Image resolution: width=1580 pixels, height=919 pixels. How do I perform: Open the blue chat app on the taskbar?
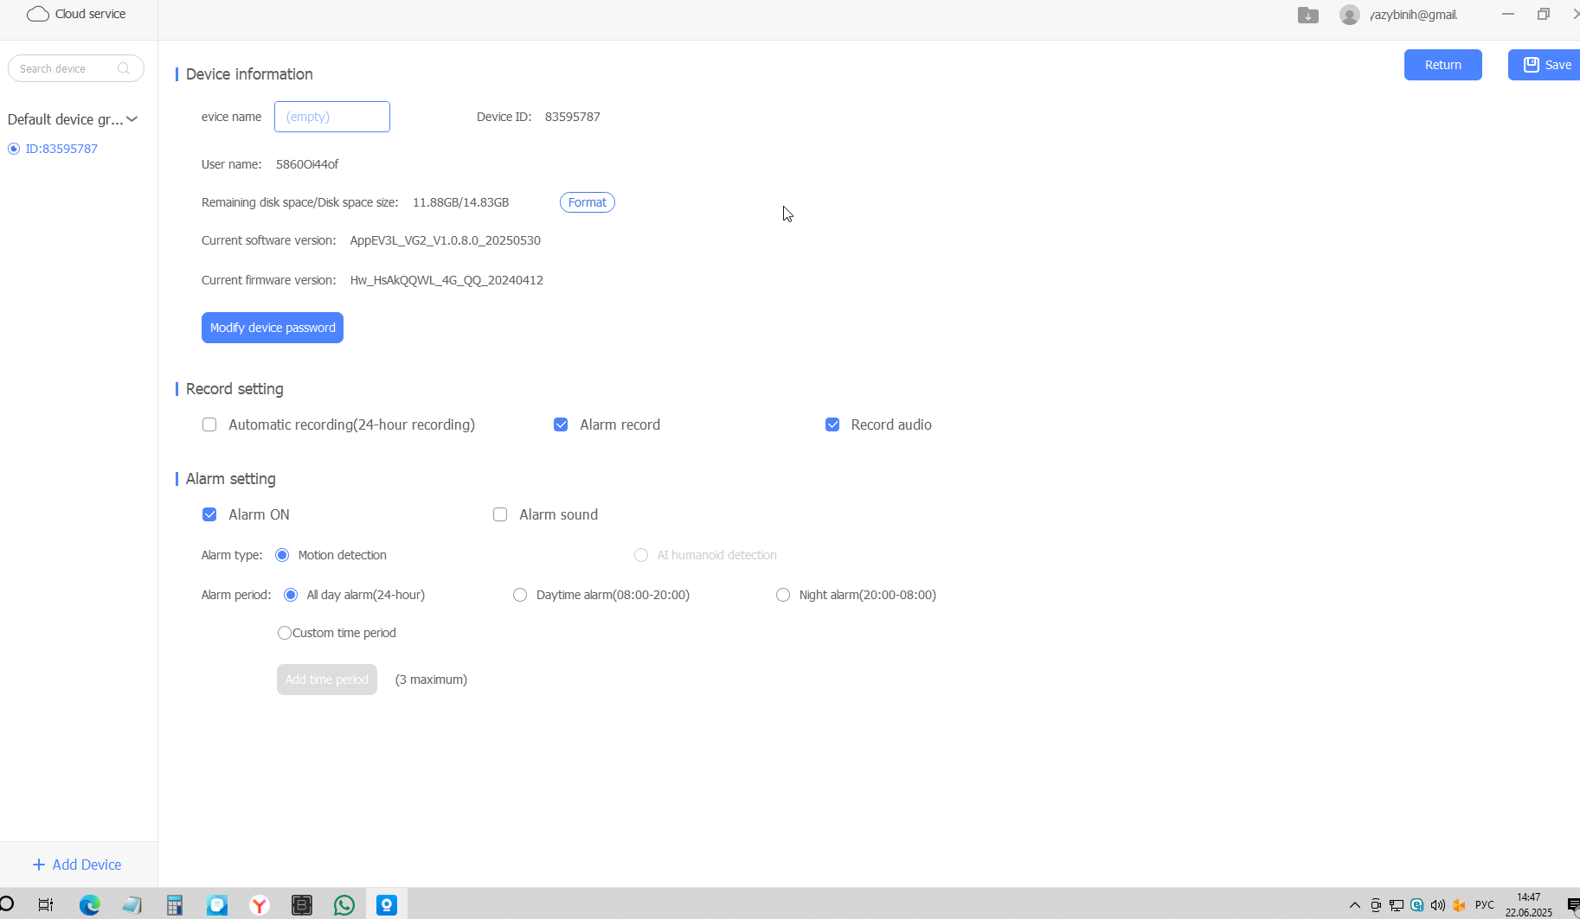[x=217, y=905]
